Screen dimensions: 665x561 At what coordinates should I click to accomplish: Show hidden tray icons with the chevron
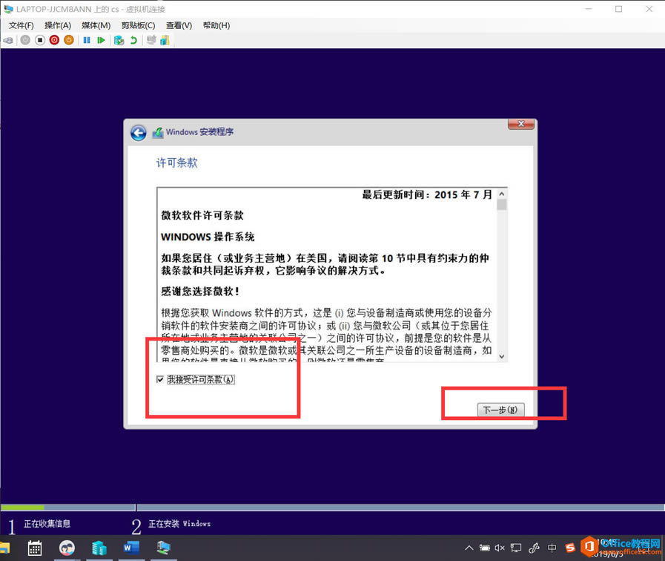click(469, 548)
